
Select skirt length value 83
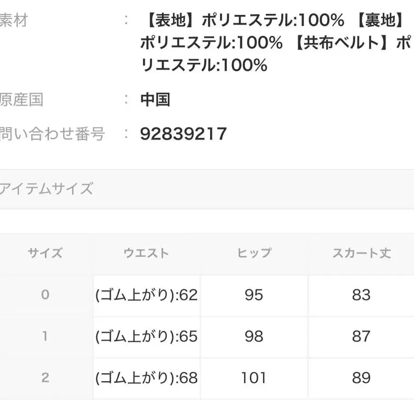tap(362, 295)
